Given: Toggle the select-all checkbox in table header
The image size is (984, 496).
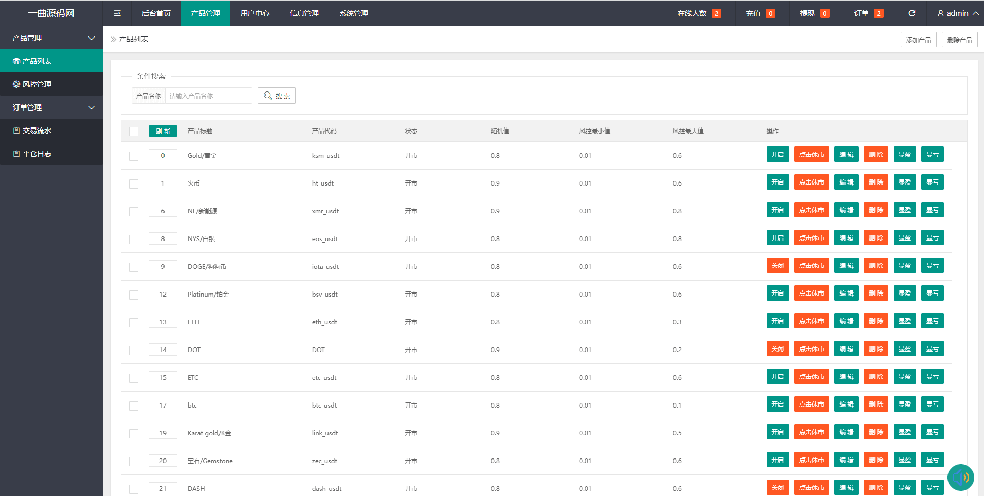Looking at the screenshot, I should tap(134, 132).
